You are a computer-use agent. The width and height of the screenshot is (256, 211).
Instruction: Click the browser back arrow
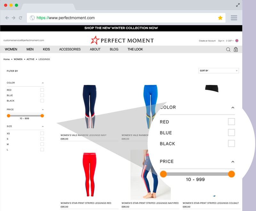click(x=7, y=18)
